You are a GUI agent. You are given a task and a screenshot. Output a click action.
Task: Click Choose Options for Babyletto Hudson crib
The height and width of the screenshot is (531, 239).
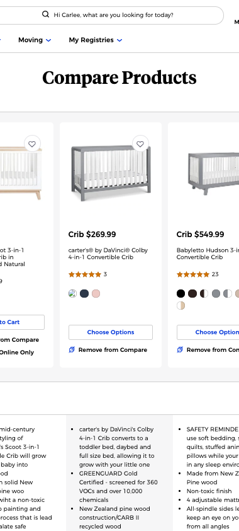[x=208, y=332]
